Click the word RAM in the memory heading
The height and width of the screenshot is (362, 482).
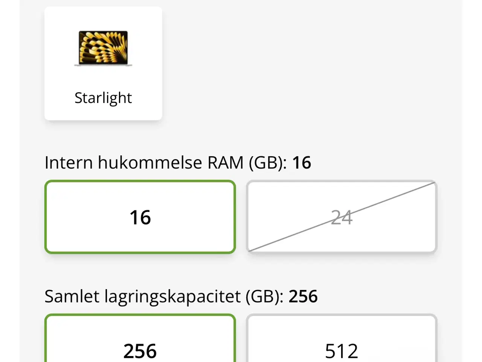pos(225,163)
